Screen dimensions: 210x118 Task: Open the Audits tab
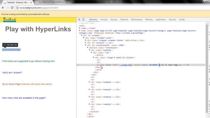[x=182, y=20]
